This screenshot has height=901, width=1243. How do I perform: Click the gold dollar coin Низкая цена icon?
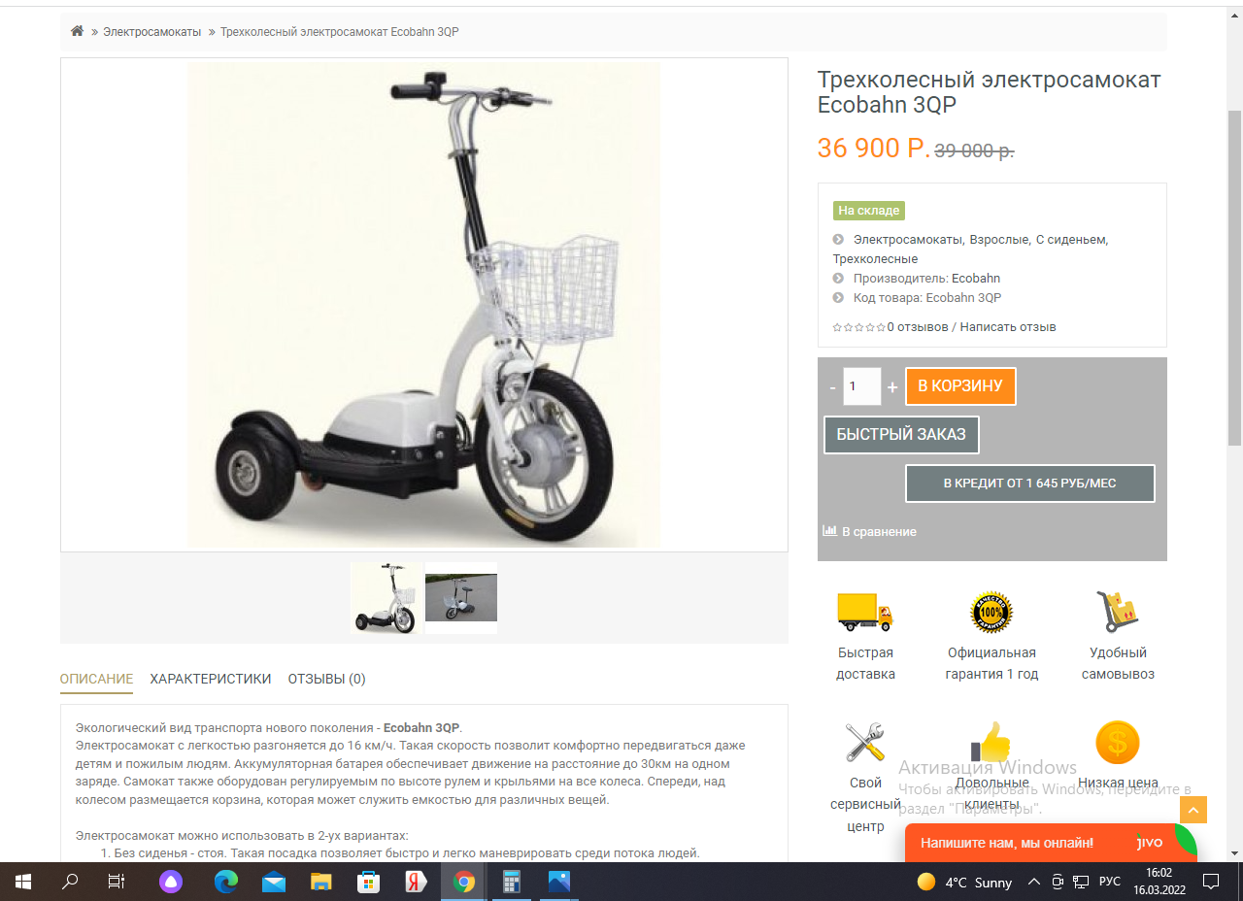pos(1118,743)
